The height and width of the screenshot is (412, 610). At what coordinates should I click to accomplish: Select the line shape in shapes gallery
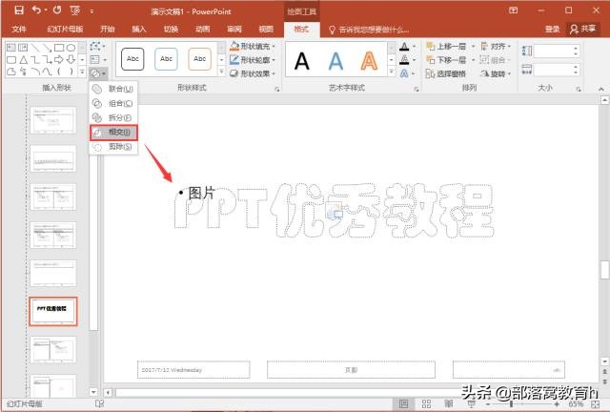[35, 48]
